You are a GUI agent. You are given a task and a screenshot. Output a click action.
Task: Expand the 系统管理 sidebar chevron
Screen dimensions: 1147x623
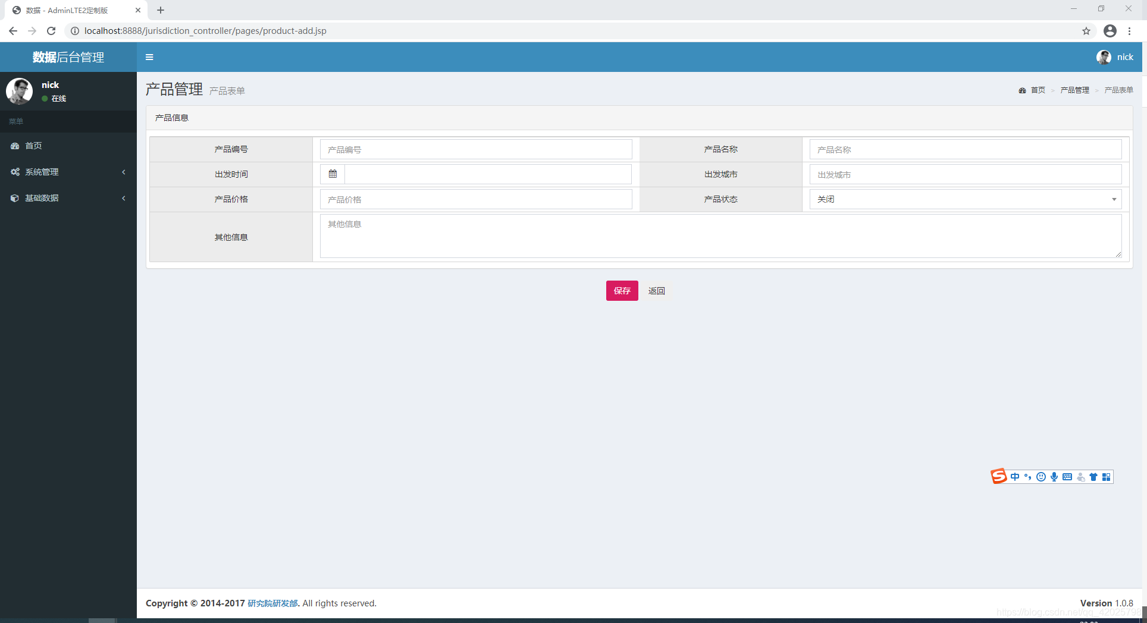pos(124,172)
